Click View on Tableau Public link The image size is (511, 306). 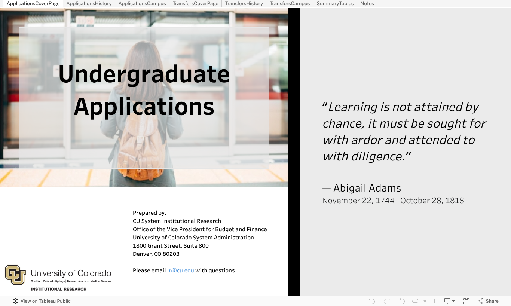[45, 301]
